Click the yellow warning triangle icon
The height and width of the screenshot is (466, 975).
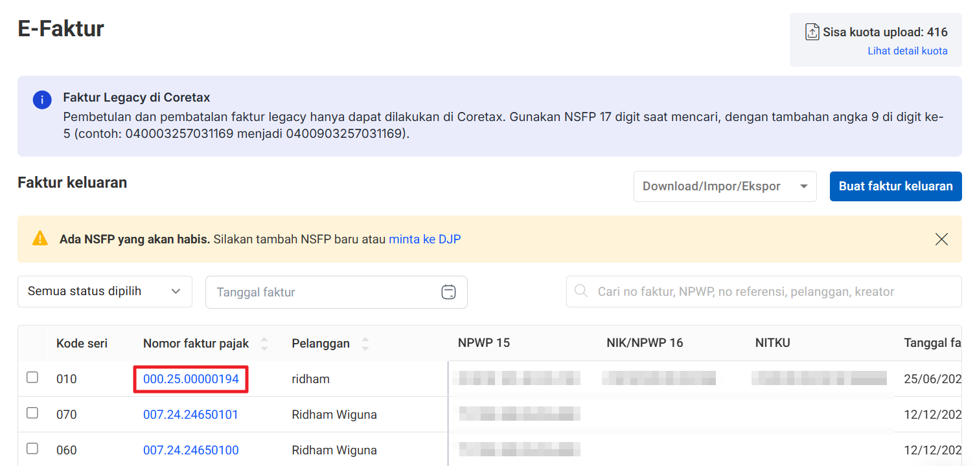coord(40,239)
